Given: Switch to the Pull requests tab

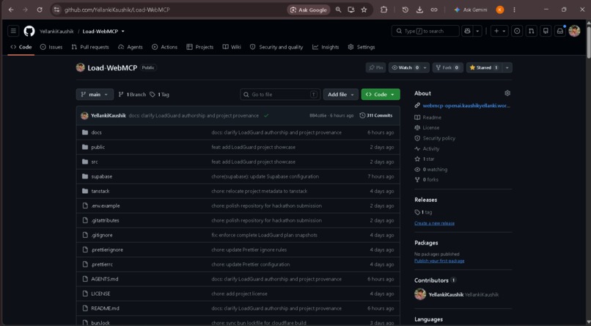Looking at the screenshot, I should pos(90,47).
